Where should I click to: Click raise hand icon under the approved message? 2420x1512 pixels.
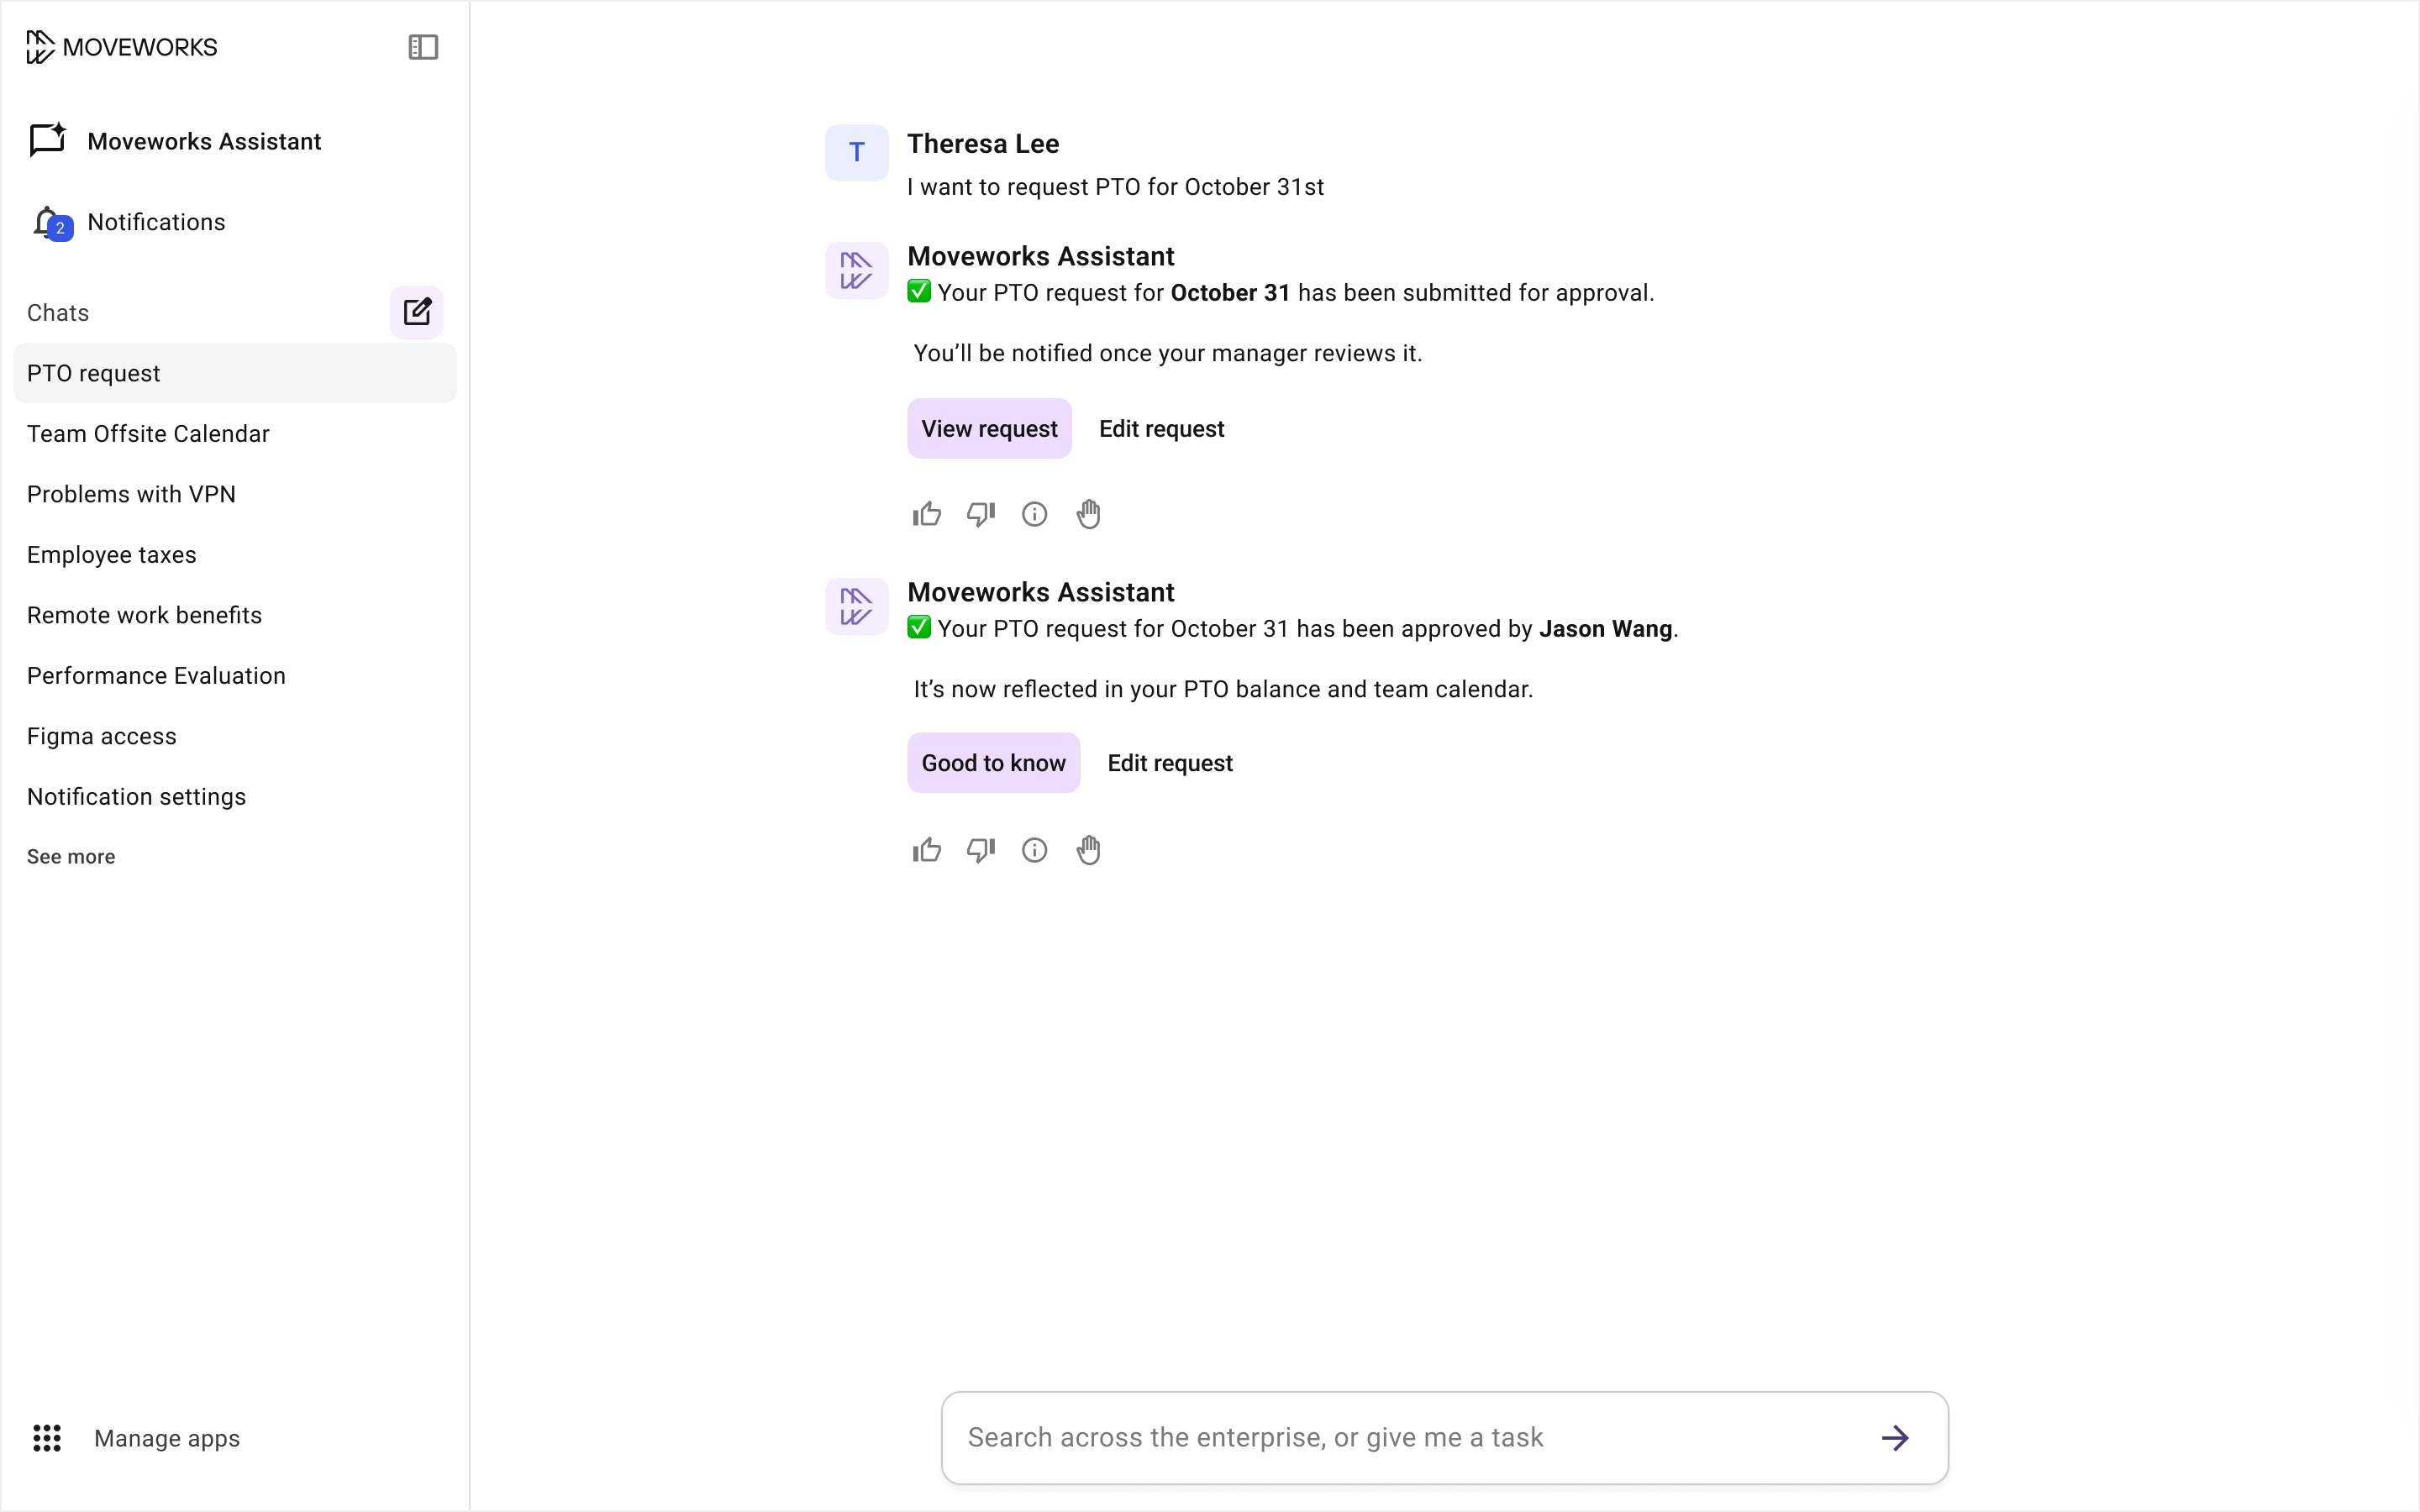tap(1088, 850)
